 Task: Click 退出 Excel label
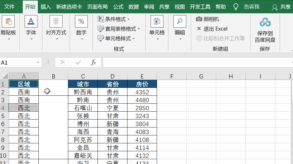click(x=215, y=29)
